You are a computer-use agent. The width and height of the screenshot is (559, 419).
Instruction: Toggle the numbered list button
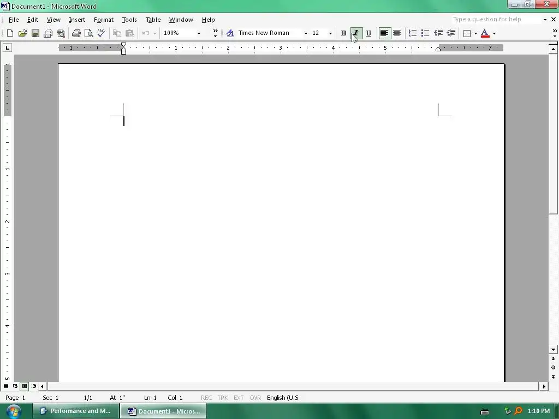click(x=413, y=33)
